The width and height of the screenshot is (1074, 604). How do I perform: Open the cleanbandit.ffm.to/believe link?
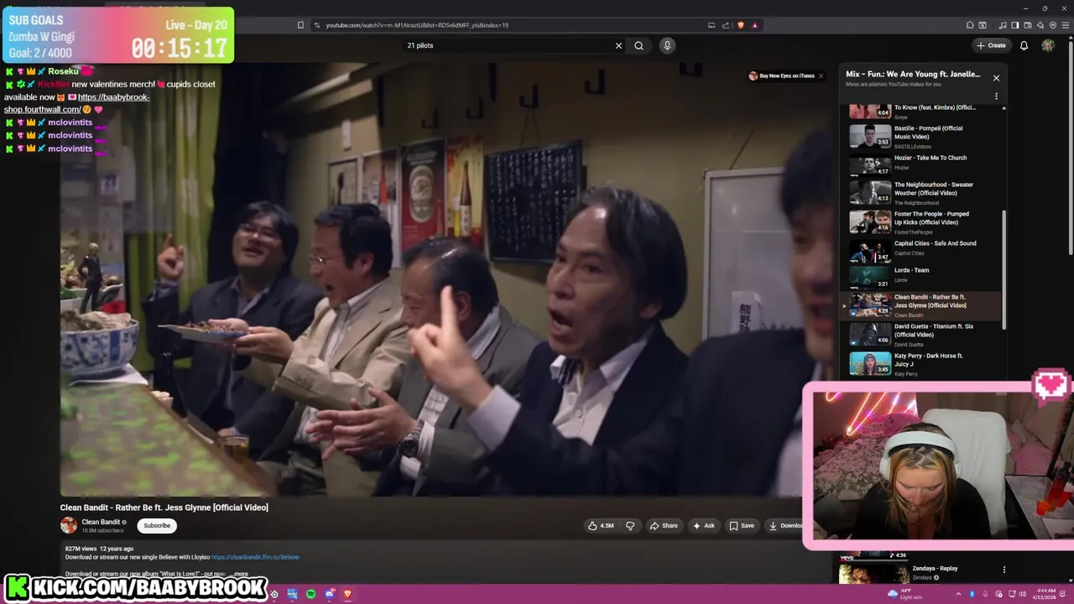click(x=255, y=557)
